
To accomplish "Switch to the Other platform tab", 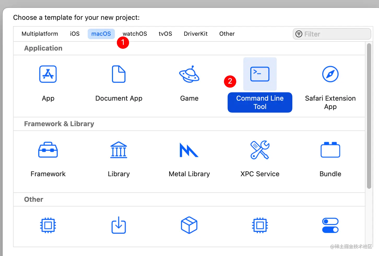I will point(227,34).
